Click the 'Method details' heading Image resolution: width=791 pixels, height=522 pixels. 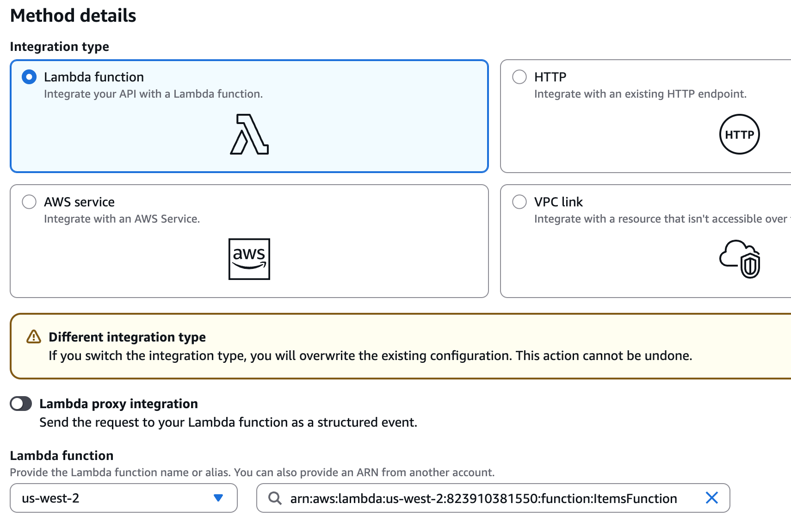tap(73, 16)
